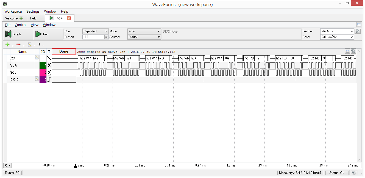Click the Buffer spinner arrows
Screen dimensions: 365x178
pyautogui.click(x=106, y=37)
